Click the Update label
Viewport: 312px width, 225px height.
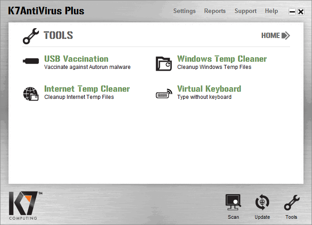[262, 217]
